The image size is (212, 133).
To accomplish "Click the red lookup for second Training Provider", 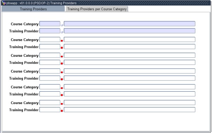I will point(62,48).
